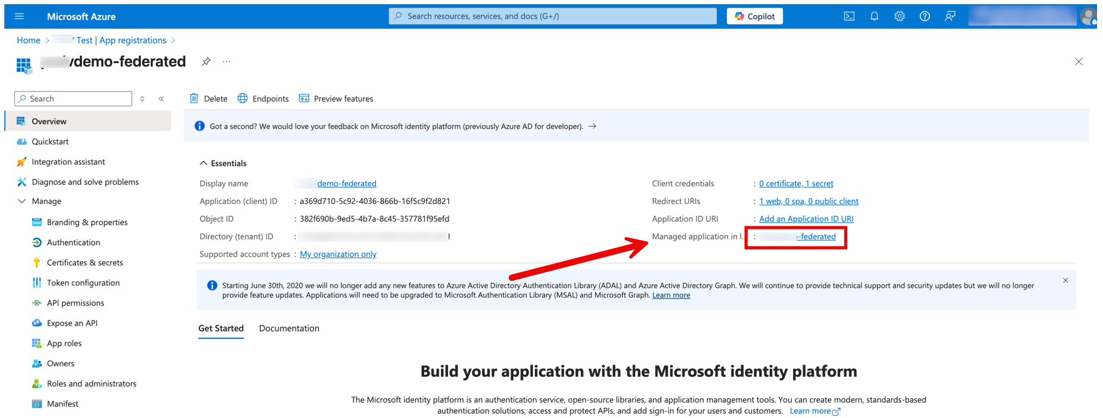
Task: Click Learn more link below identity platform text
Action: pos(814,411)
